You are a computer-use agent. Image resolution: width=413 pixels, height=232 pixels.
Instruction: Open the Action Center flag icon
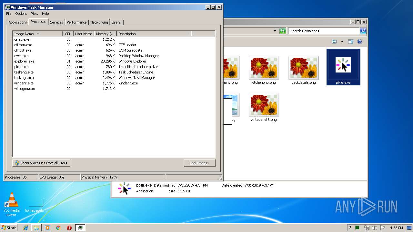(382, 228)
